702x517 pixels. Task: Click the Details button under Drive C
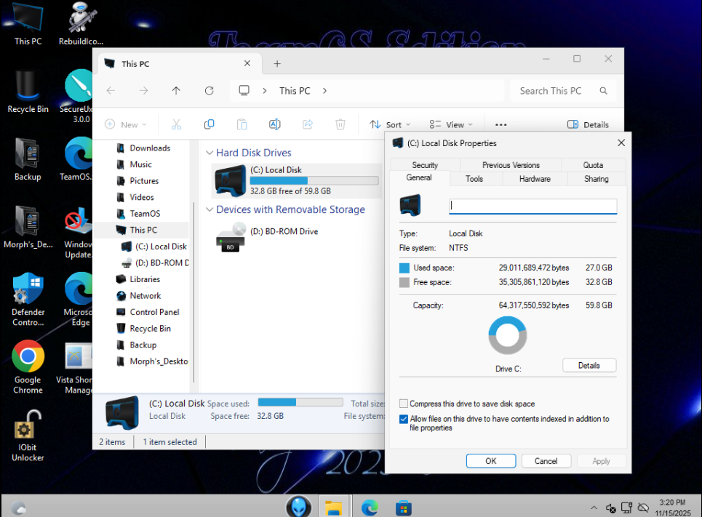click(x=589, y=365)
